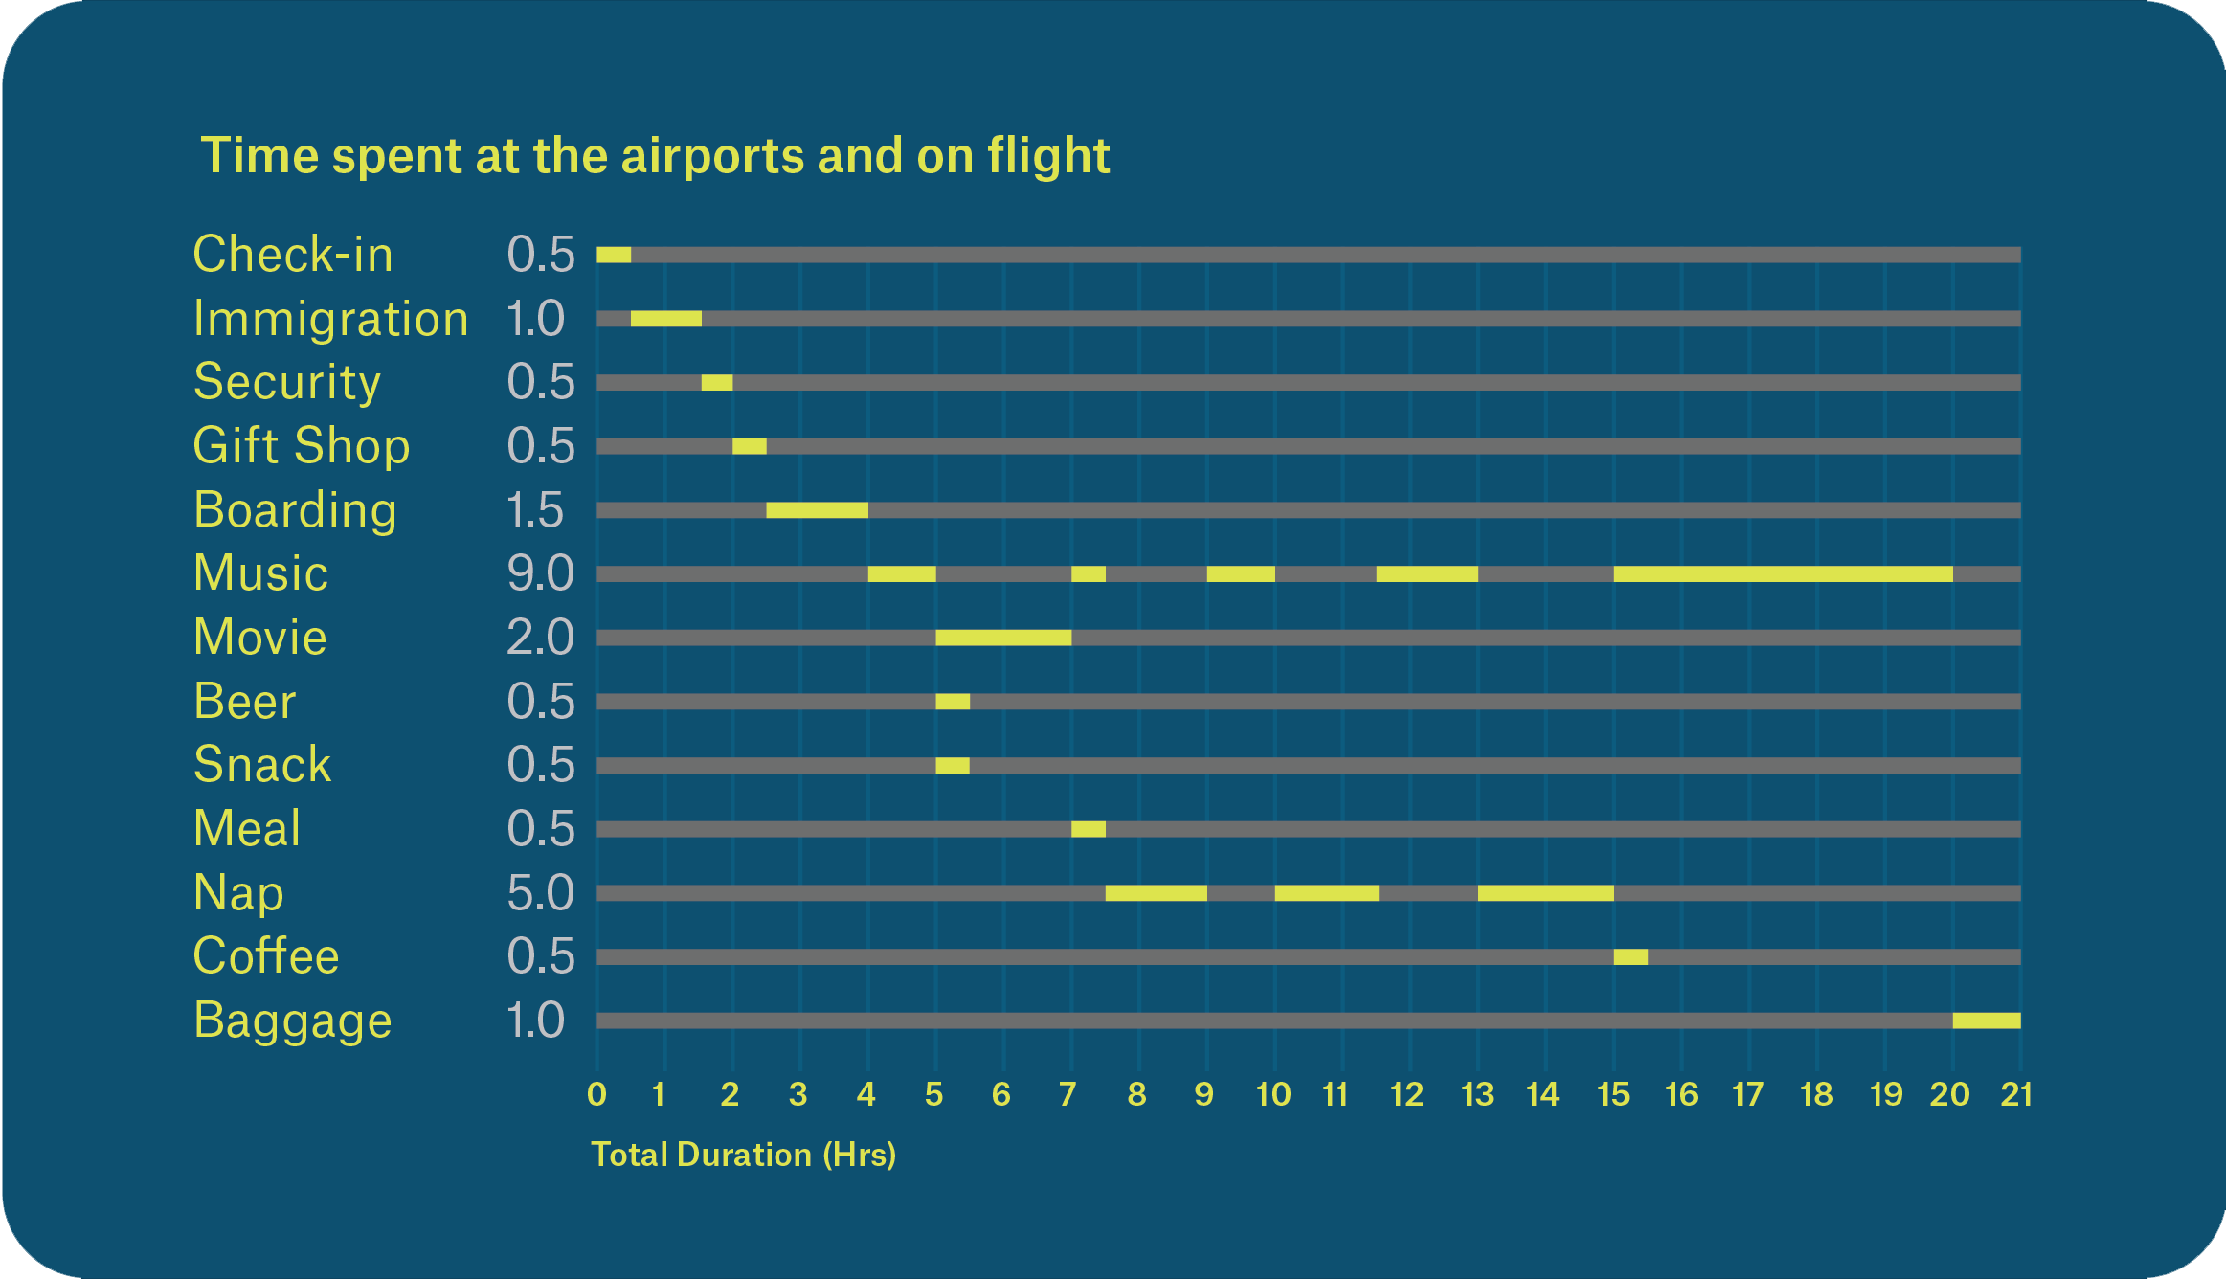Viewport: 2226px width, 1279px height.
Task: Click the yellow Security time segment
Action: point(716,383)
